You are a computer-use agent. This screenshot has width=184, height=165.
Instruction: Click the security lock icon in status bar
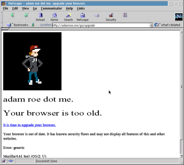click(4, 161)
